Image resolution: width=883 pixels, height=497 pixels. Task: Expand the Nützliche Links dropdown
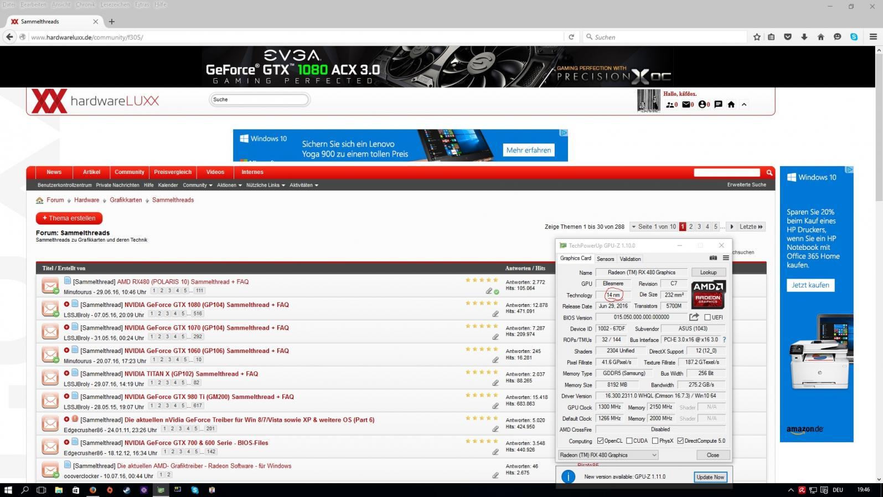click(x=266, y=185)
